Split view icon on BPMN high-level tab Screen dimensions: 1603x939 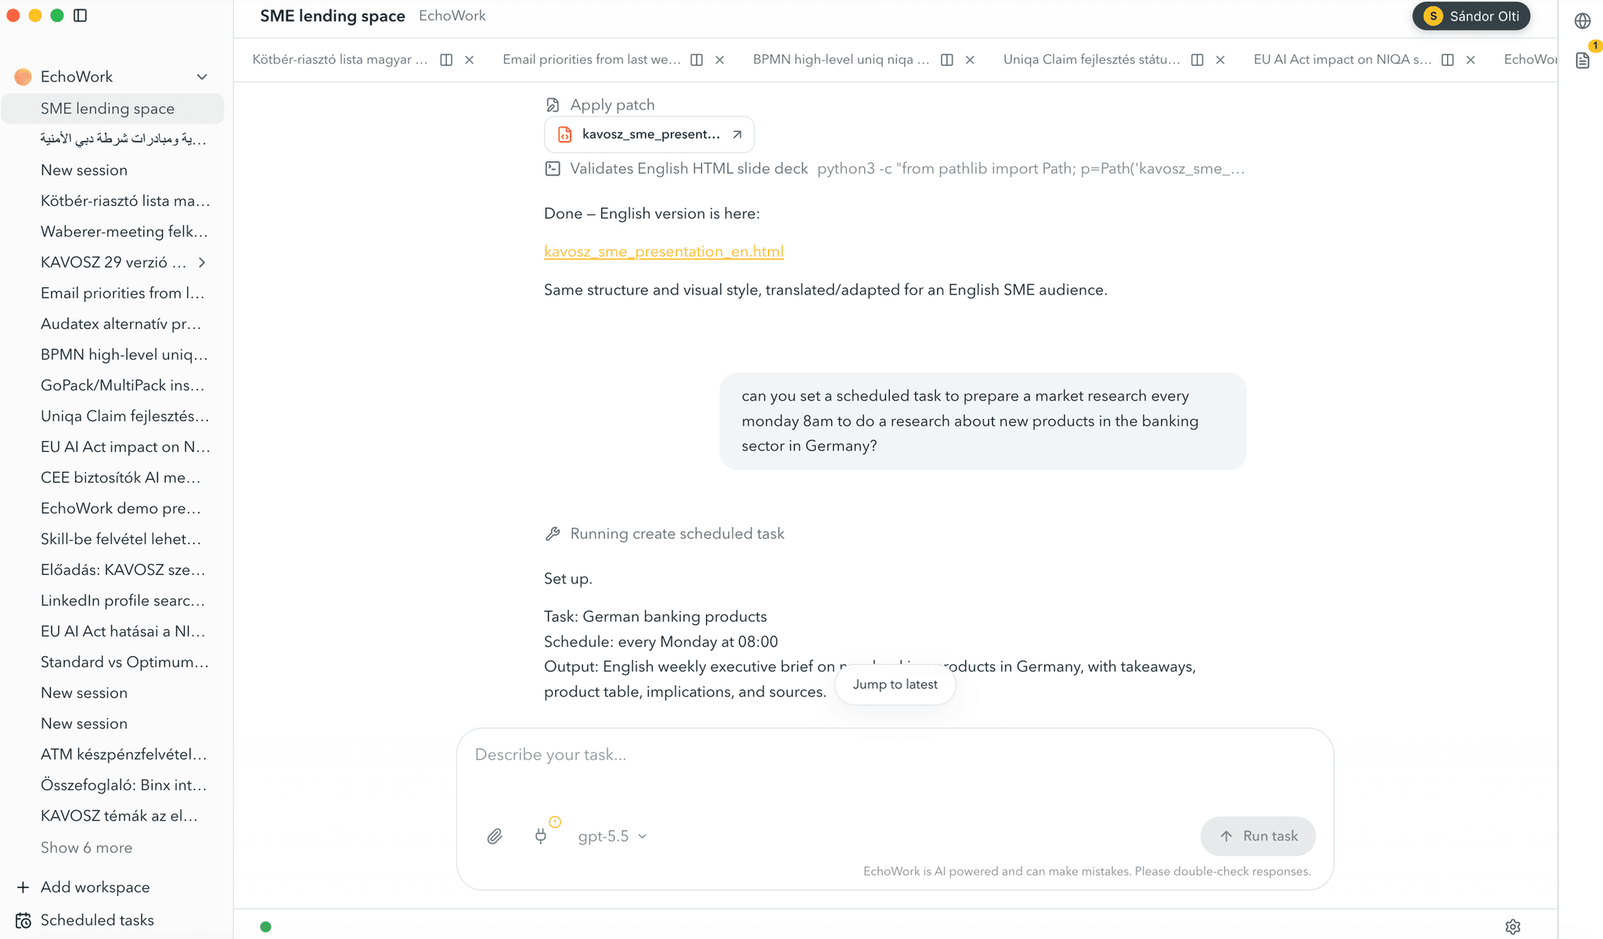click(947, 60)
